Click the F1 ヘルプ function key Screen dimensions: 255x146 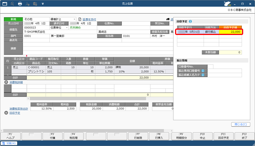11,136
